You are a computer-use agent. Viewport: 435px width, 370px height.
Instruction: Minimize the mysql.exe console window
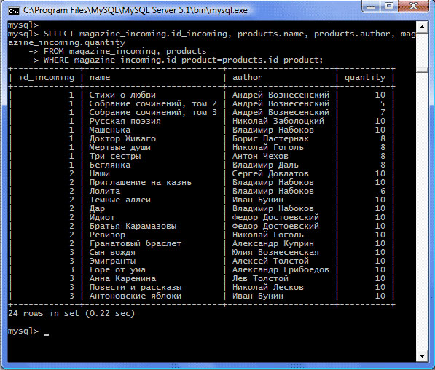pos(371,7)
